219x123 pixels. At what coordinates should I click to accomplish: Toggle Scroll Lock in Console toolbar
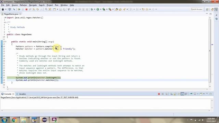point(175,94)
